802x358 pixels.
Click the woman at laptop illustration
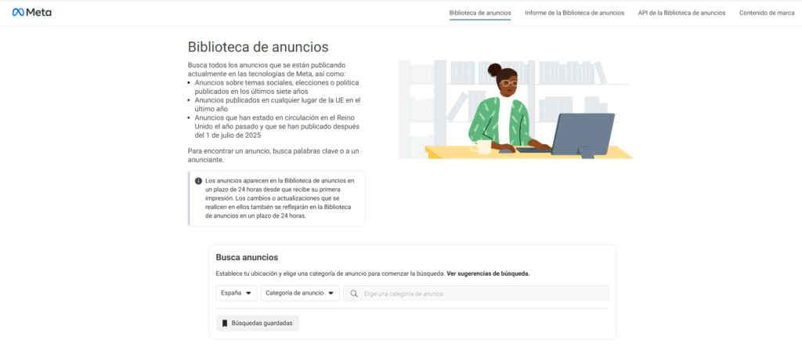(x=515, y=109)
